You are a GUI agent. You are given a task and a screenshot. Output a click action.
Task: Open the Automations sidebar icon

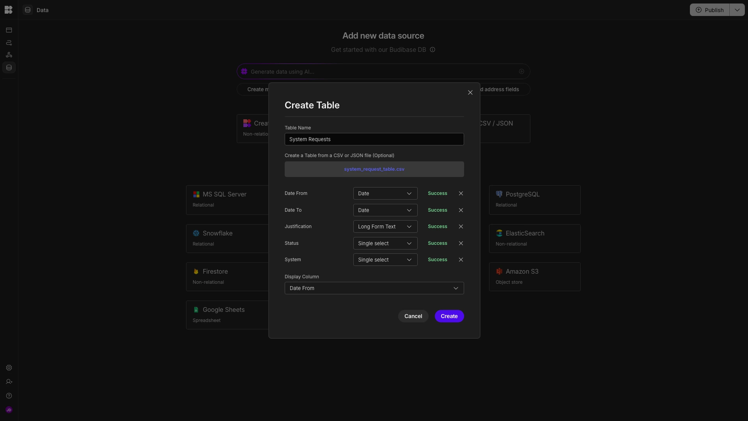[x=9, y=42]
